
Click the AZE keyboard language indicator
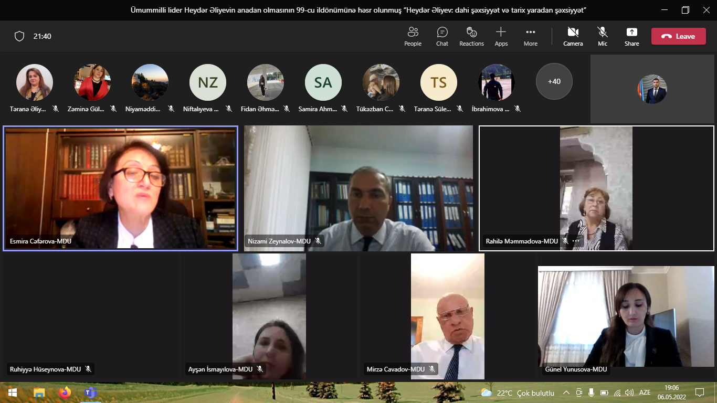click(645, 393)
